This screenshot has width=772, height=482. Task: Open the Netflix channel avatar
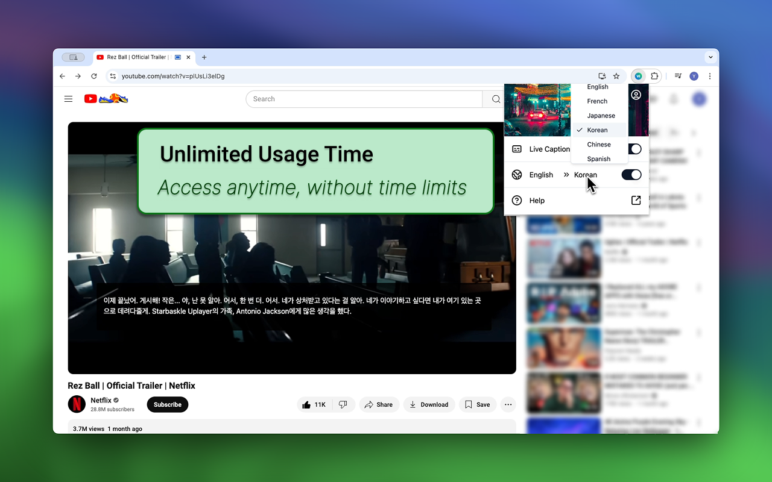pos(77,404)
